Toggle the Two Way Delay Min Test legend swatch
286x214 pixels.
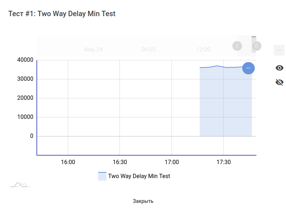pos(102,176)
